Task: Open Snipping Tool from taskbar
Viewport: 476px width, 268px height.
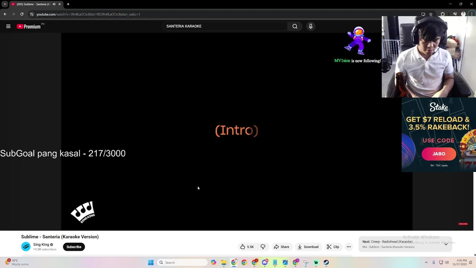Action: tap(306, 262)
